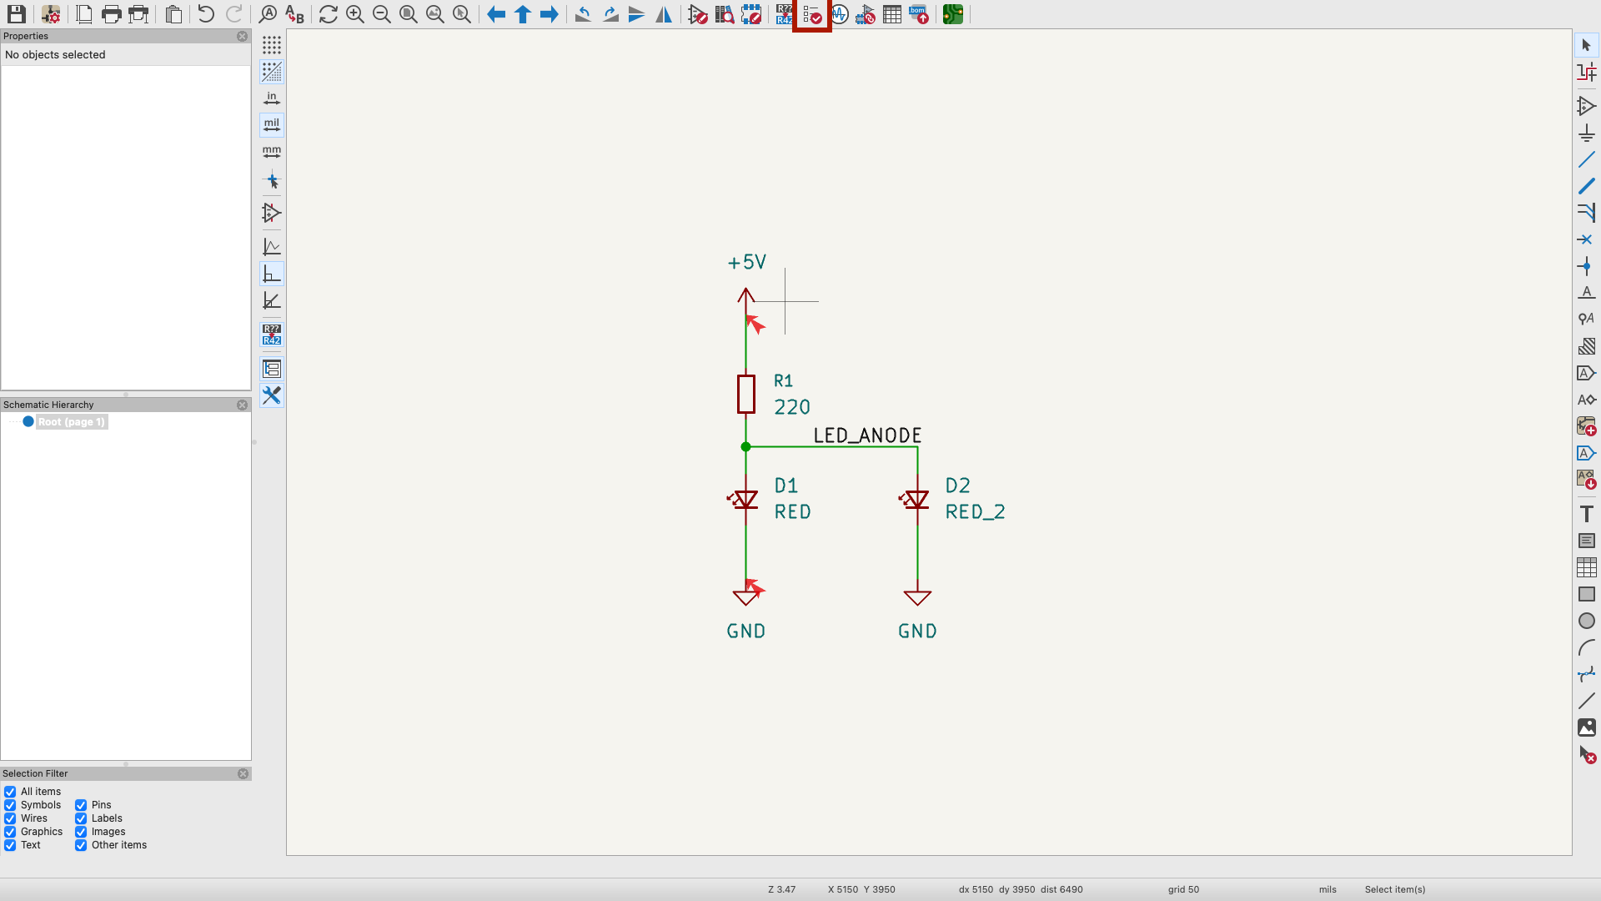
Task: Open the symbol fields table editor
Action: [x=892, y=14]
